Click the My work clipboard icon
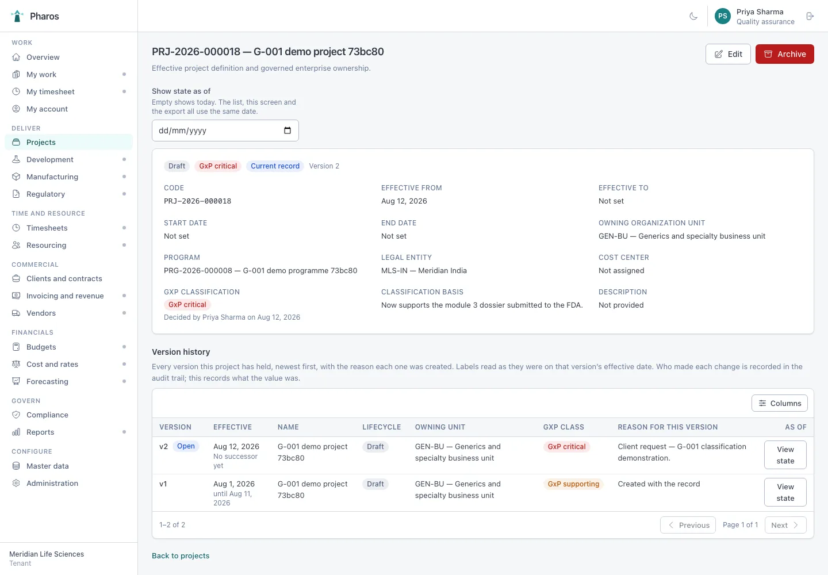This screenshot has height=575, width=828. pos(16,75)
